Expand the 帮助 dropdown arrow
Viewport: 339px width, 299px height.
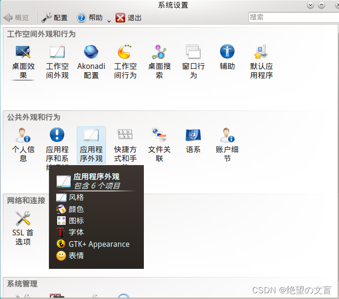(109, 21)
